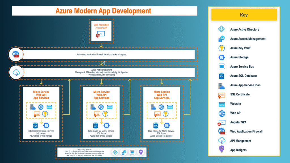Screen dimensions: 290x163
Task: Select the Azure SQL Database icon in the Key
Action: [x=221, y=76]
